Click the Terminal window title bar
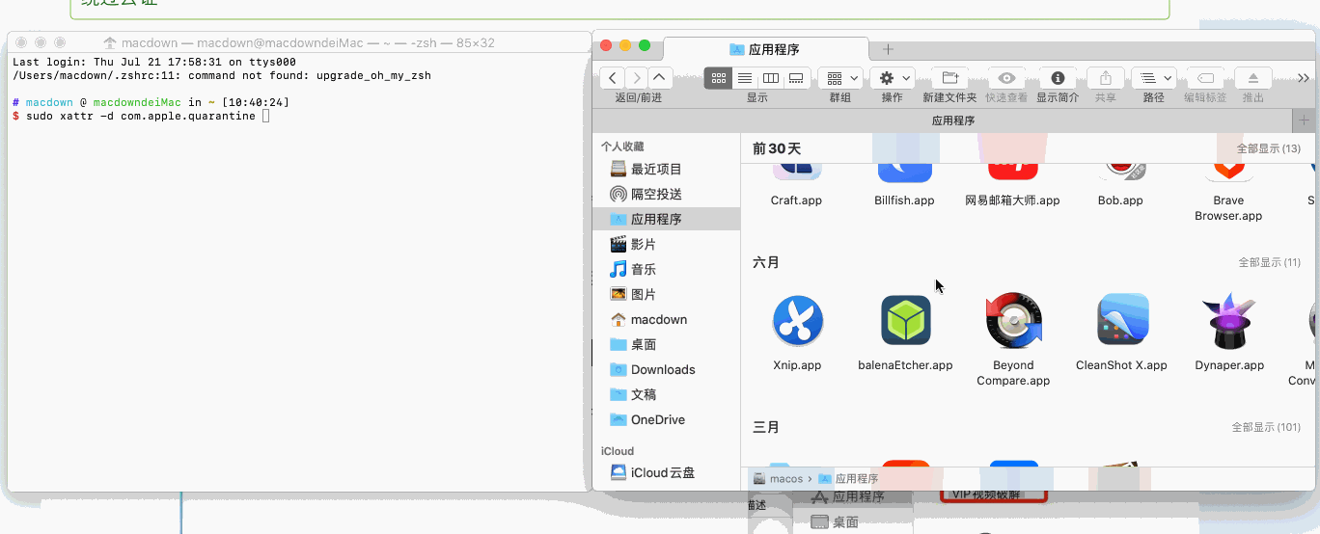This screenshot has height=534, width=1320. pos(299,42)
